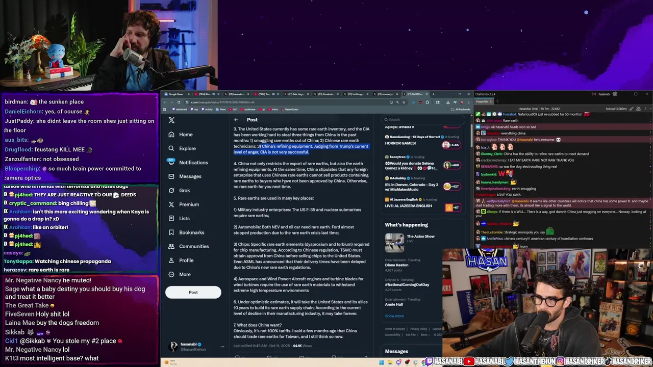Click Show more under trending
The height and width of the screenshot is (367, 653).
click(394, 316)
